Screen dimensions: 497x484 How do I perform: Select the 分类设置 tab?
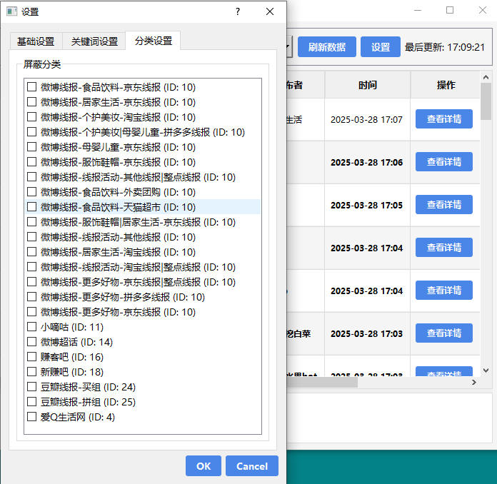pos(153,41)
